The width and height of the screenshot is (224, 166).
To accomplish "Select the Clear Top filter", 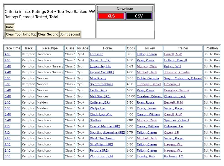I will coord(13,34).
